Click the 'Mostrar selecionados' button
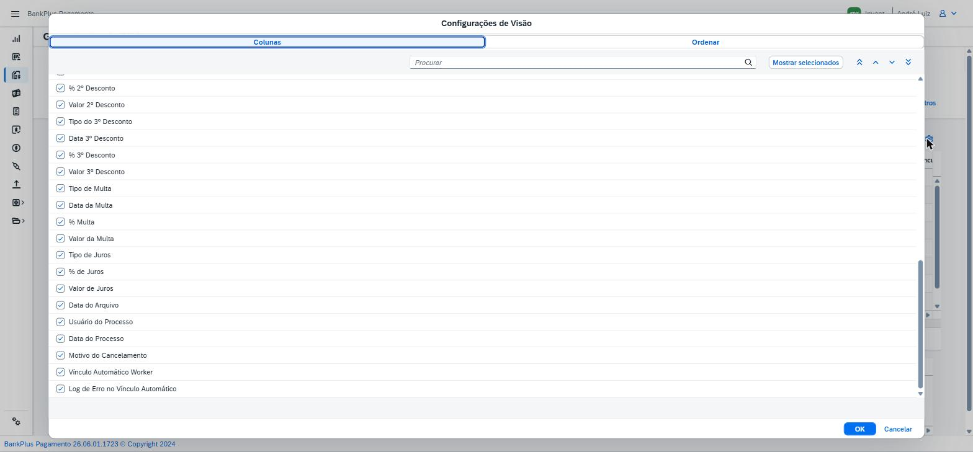The height and width of the screenshot is (452, 973). (x=805, y=63)
